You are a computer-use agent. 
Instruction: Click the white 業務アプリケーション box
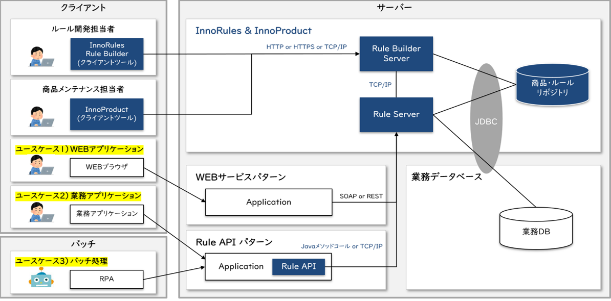tap(107, 213)
